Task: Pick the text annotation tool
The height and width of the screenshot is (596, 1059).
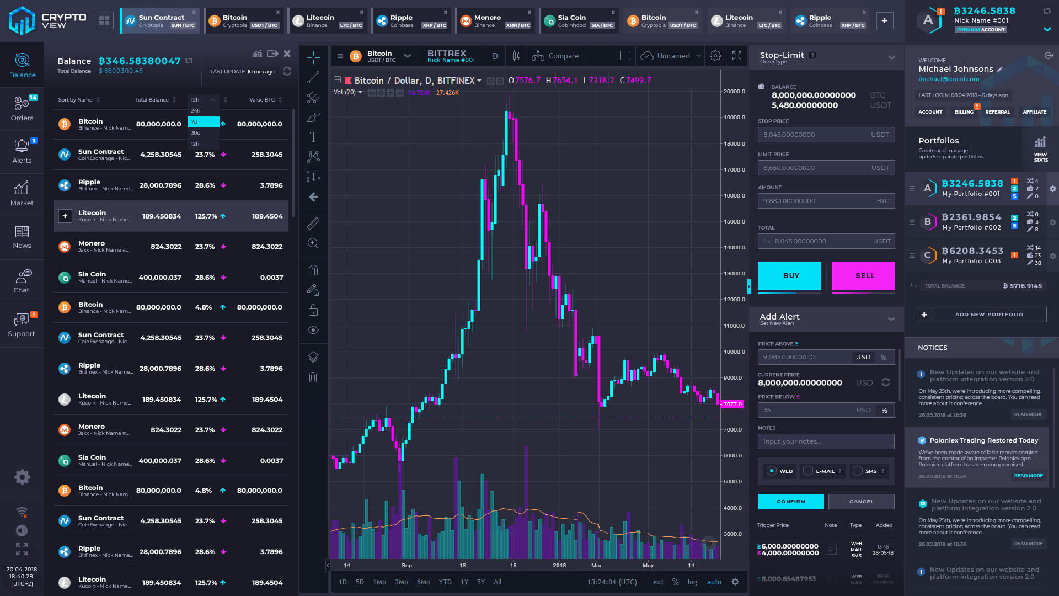Action: (313, 137)
